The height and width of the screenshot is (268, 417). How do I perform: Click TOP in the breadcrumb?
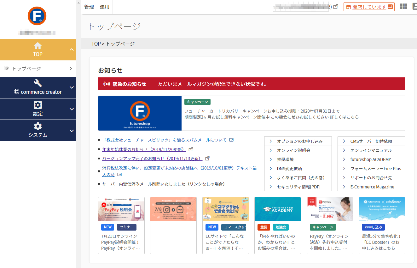(96, 44)
